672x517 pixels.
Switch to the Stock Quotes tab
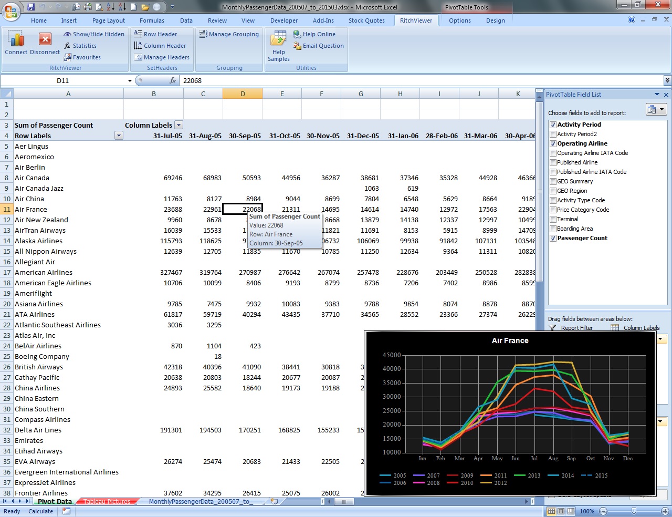pos(366,20)
